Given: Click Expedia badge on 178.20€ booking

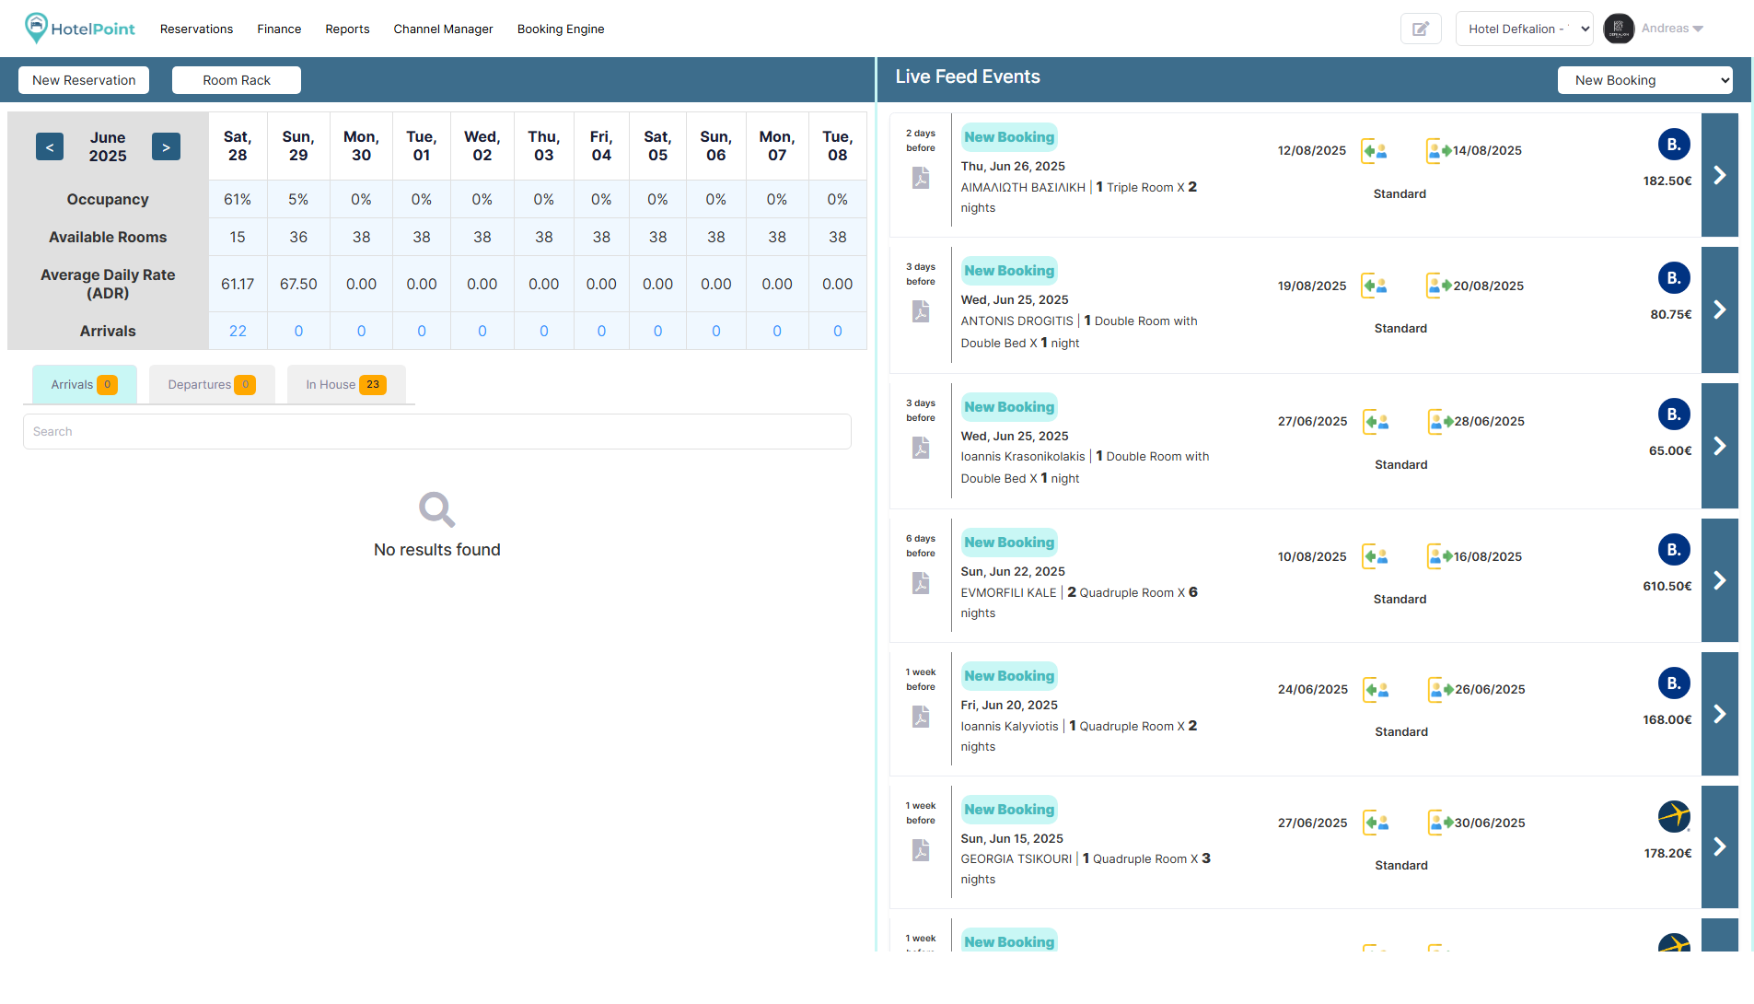Looking at the screenshot, I should coord(1674,816).
